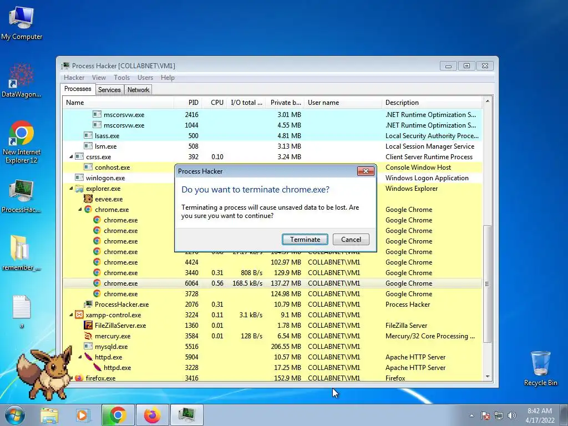Click the FileZillaServer.exe row icon
Image resolution: width=568 pixels, height=426 pixels.
point(88,325)
